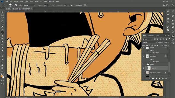Open the File menu
175x98 pixels.
click(x=7, y=1)
